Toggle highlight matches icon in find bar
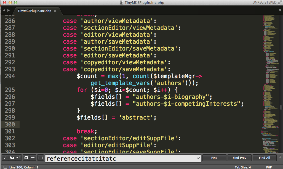This screenshot has height=169, width=283. click(x=41, y=158)
